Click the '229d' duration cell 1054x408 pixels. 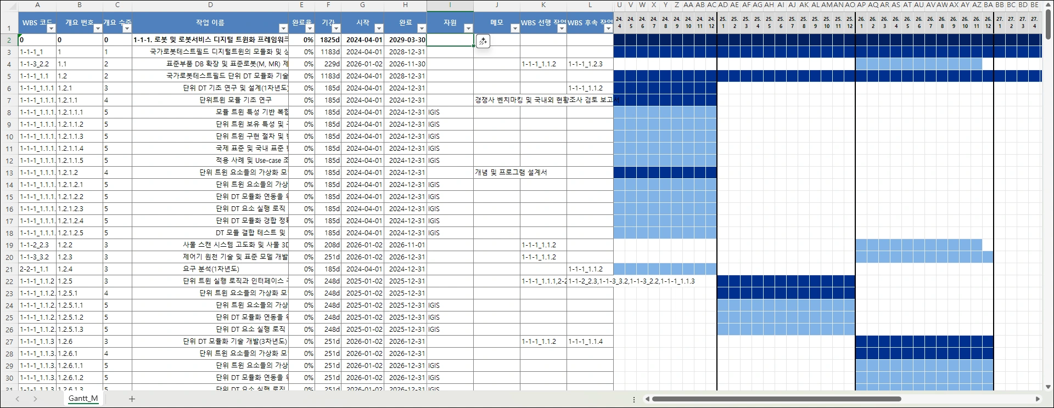pyautogui.click(x=328, y=64)
